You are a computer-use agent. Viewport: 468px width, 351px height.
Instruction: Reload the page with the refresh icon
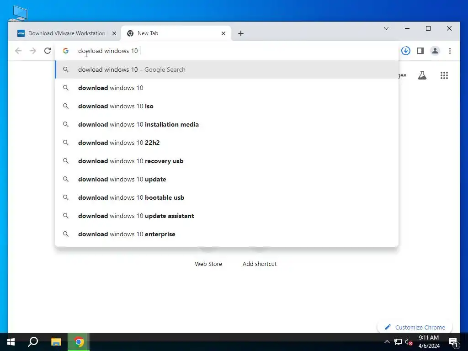tap(48, 51)
